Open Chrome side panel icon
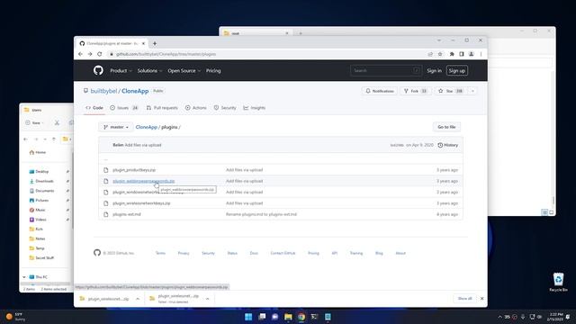This screenshot has height=324, width=576. pyautogui.click(x=462, y=54)
